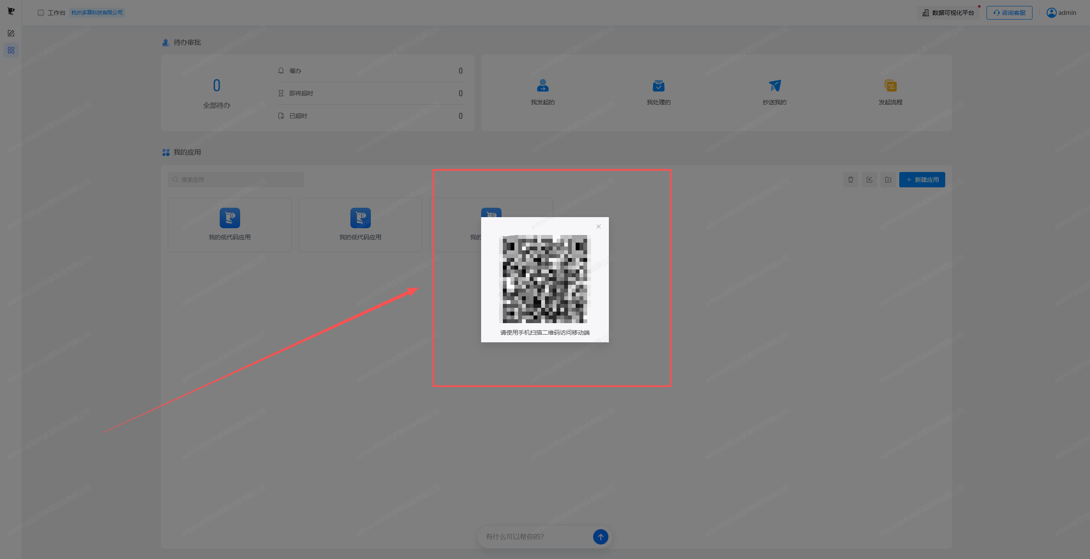The width and height of the screenshot is (1090, 559).
Task: Open the 抄送我的 paper plane icon
Action: 775,86
